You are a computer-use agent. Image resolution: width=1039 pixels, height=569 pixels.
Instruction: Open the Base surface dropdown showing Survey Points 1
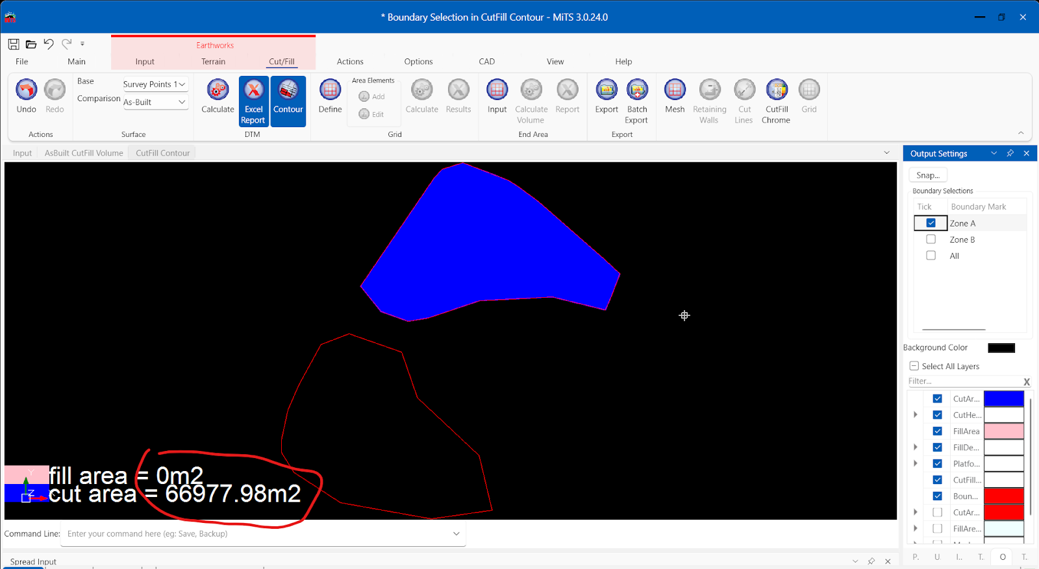pos(155,84)
